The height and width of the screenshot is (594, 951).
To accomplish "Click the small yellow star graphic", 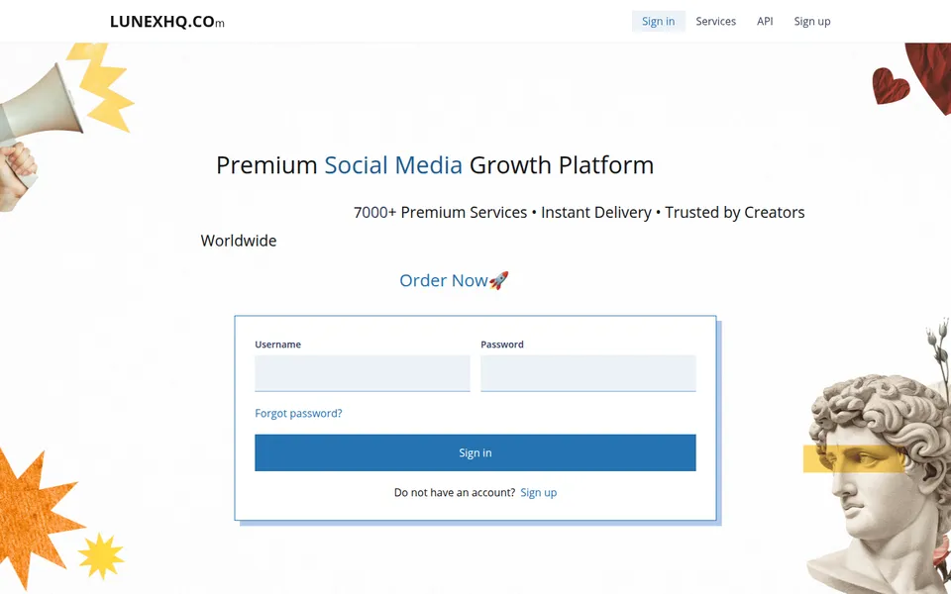I will 101,555.
